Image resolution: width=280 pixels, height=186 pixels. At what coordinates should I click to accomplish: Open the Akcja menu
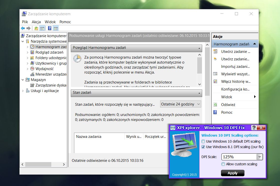(x=36, y=22)
